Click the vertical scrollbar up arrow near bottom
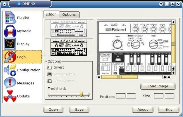Screen dimensions: 183x117 pyautogui.click(x=173, y=68)
